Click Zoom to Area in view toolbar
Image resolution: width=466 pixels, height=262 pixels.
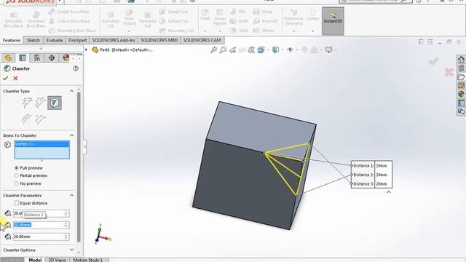point(223,50)
